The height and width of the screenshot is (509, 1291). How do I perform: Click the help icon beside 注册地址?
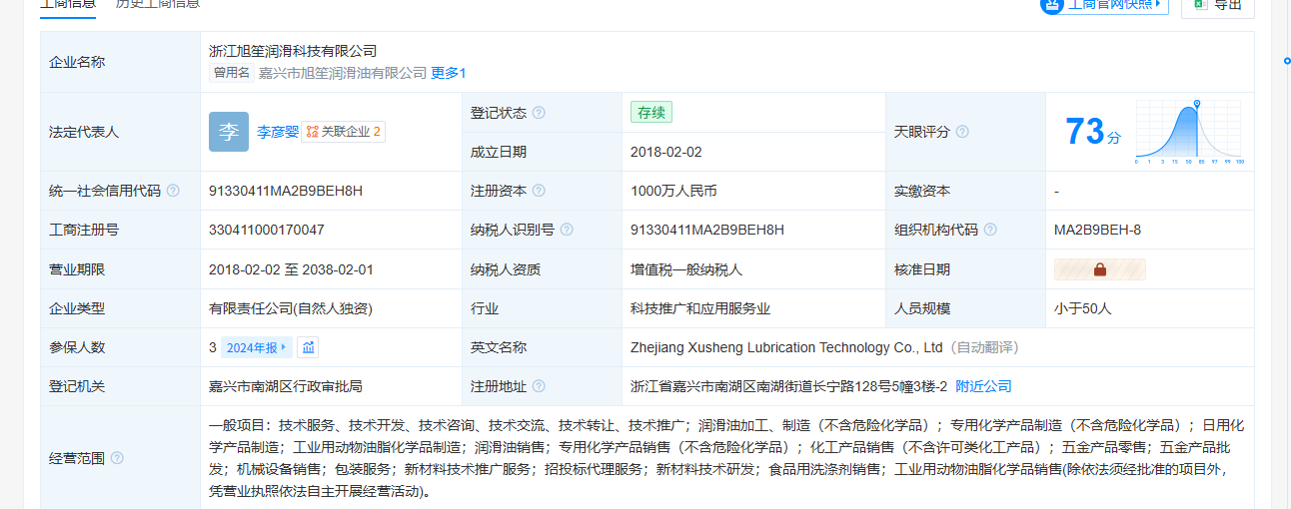point(539,386)
